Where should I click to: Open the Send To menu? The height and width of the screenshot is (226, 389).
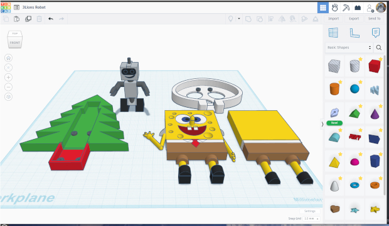click(374, 19)
